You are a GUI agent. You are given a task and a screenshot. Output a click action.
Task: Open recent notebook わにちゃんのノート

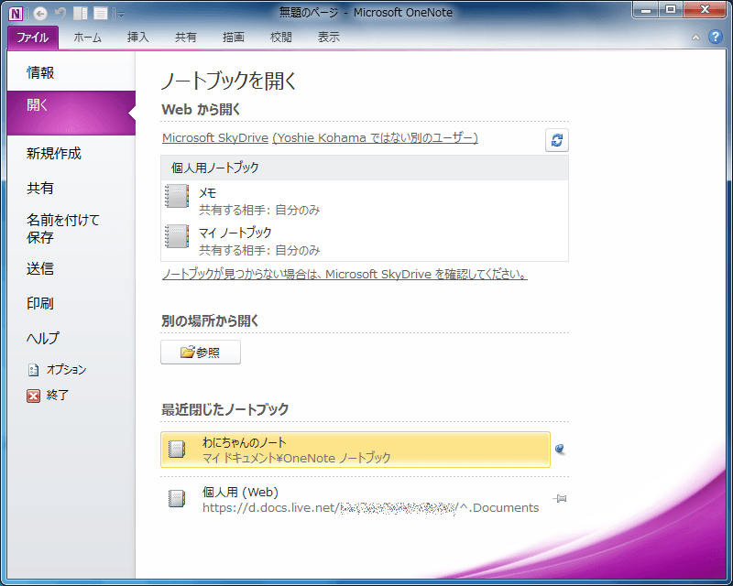point(356,450)
